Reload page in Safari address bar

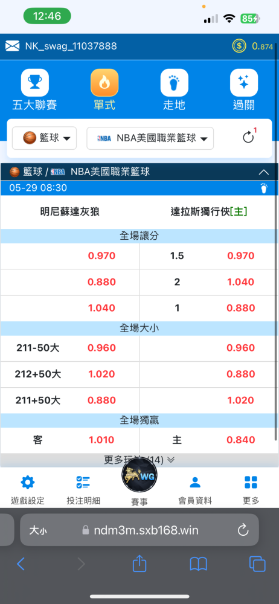tap(243, 530)
